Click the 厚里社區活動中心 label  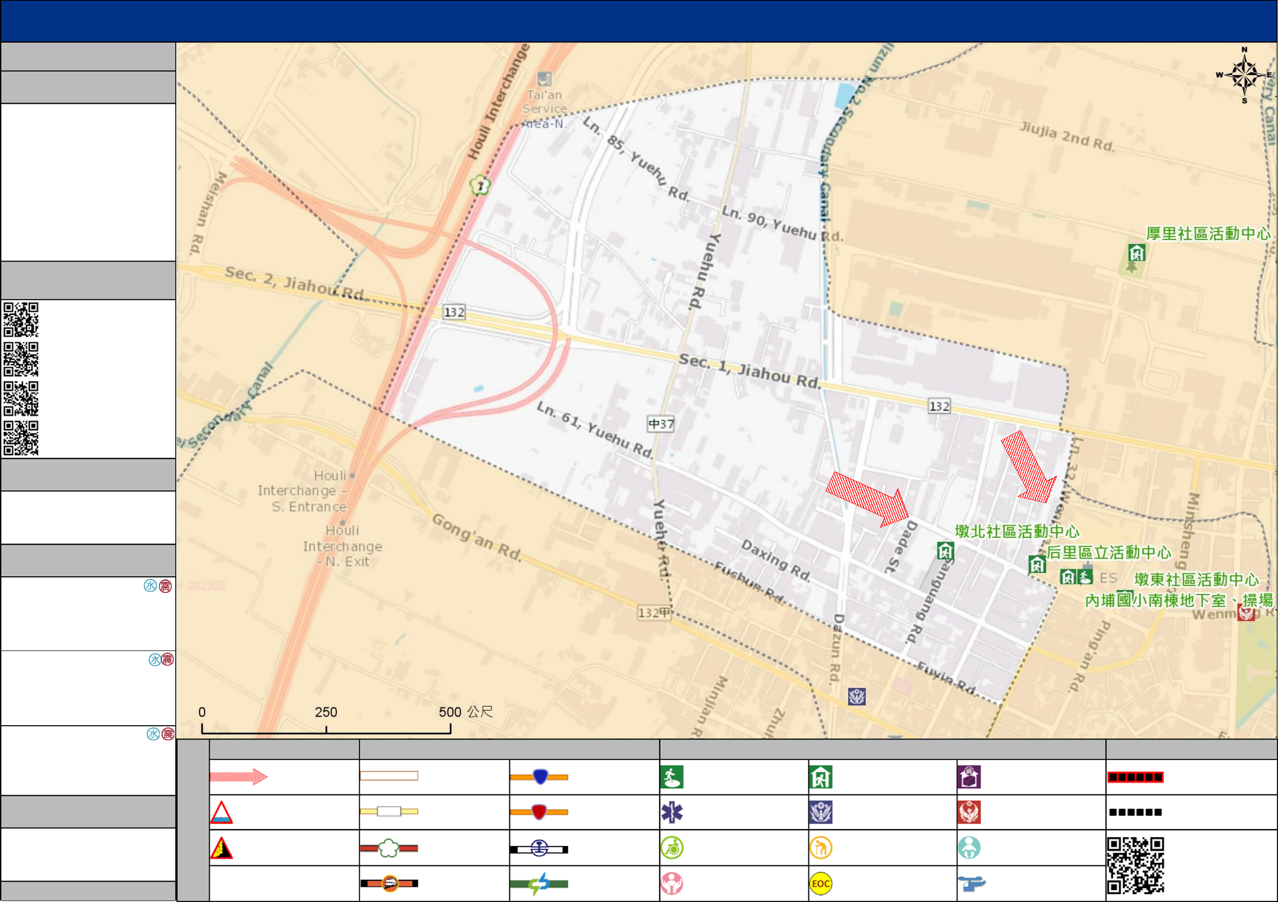point(1208,234)
